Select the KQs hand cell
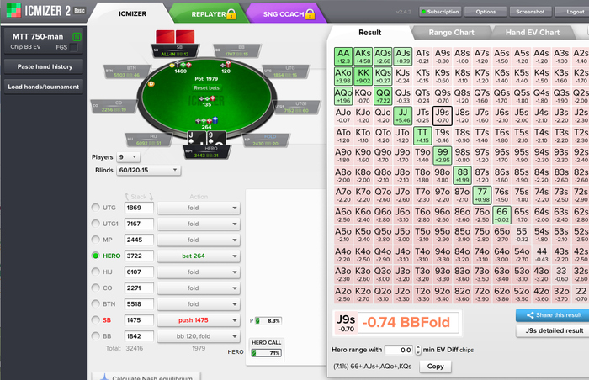 tap(383, 77)
